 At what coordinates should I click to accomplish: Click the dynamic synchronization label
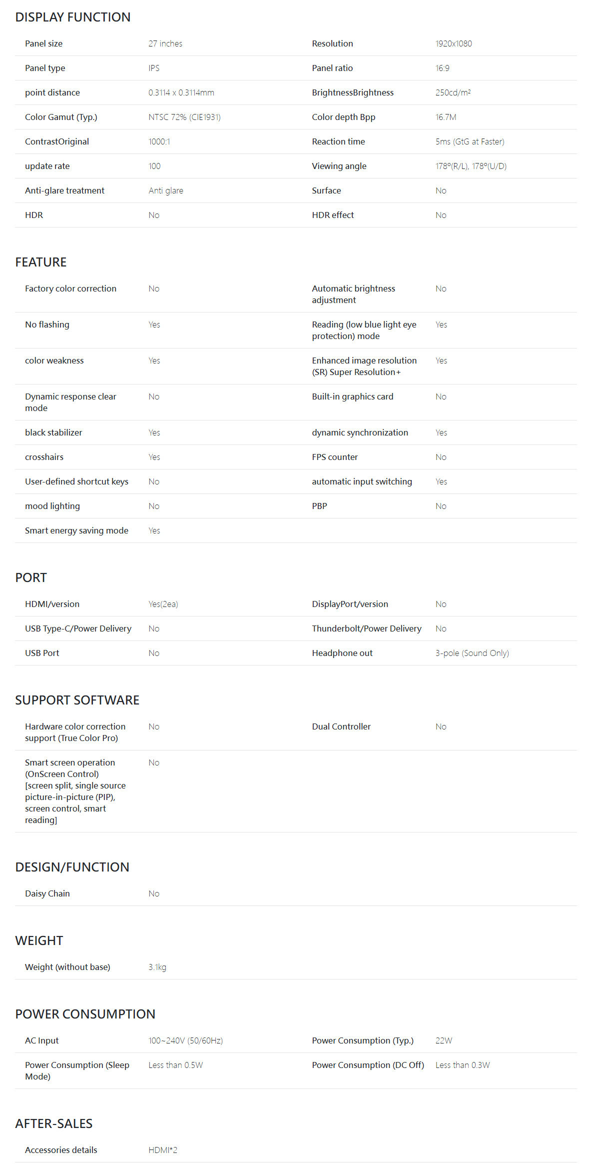click(x=360, y=432)
